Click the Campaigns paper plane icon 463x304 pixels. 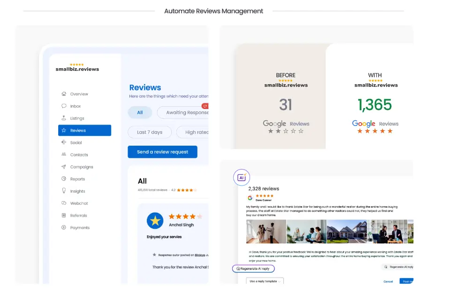tap(64, 166)
